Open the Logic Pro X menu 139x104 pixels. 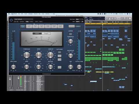pos(14,14)
